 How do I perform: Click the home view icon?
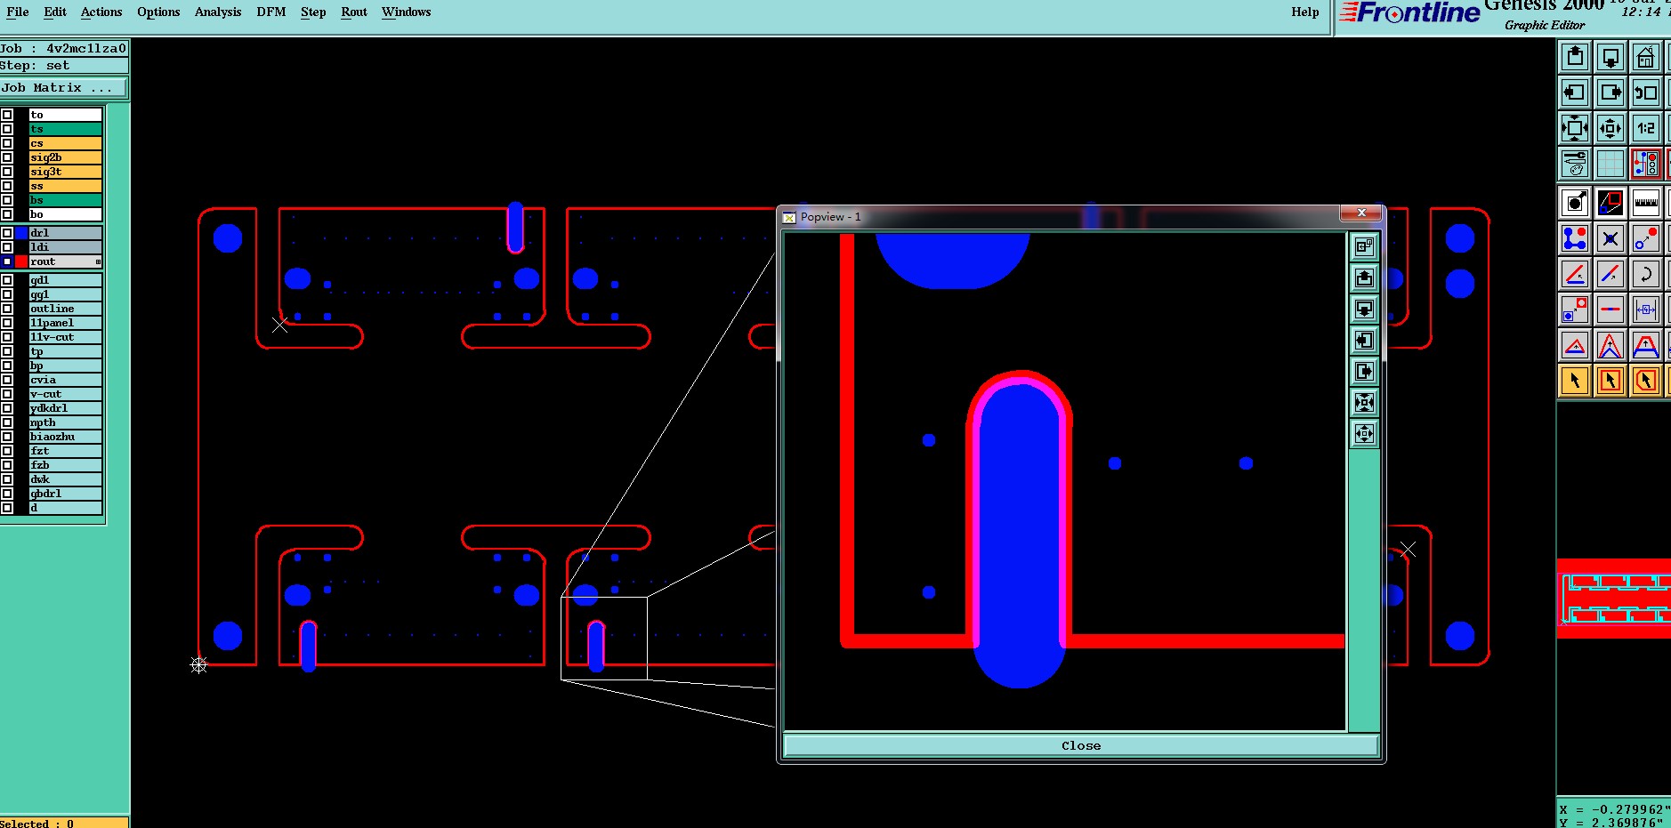(1646, 57)
